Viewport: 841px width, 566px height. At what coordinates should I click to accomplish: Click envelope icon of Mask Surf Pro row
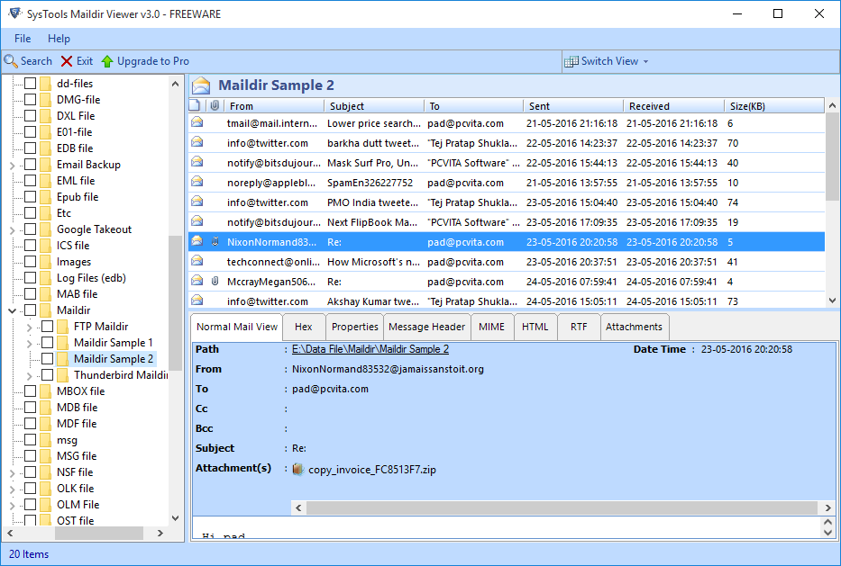(197, 162)
